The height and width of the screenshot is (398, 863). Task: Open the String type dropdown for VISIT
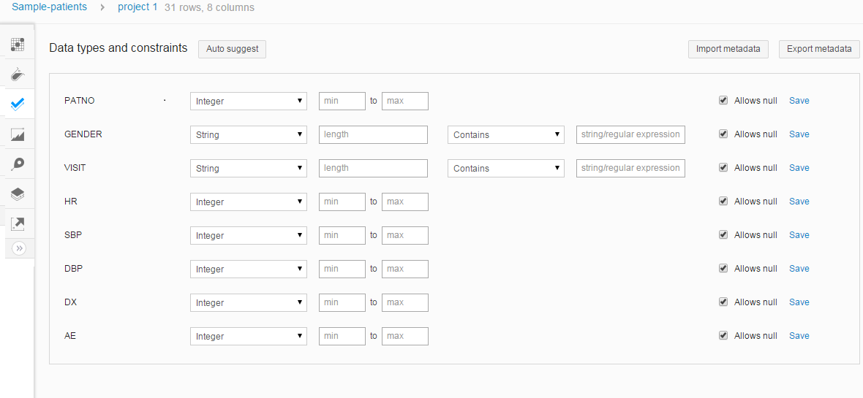(249, 168)
